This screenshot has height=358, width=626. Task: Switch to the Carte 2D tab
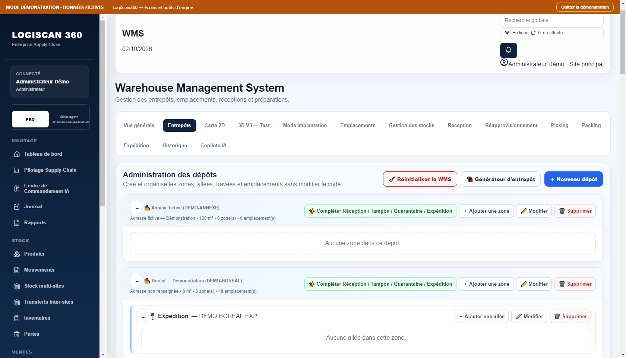pyautogui.click(x=215, y=126)
